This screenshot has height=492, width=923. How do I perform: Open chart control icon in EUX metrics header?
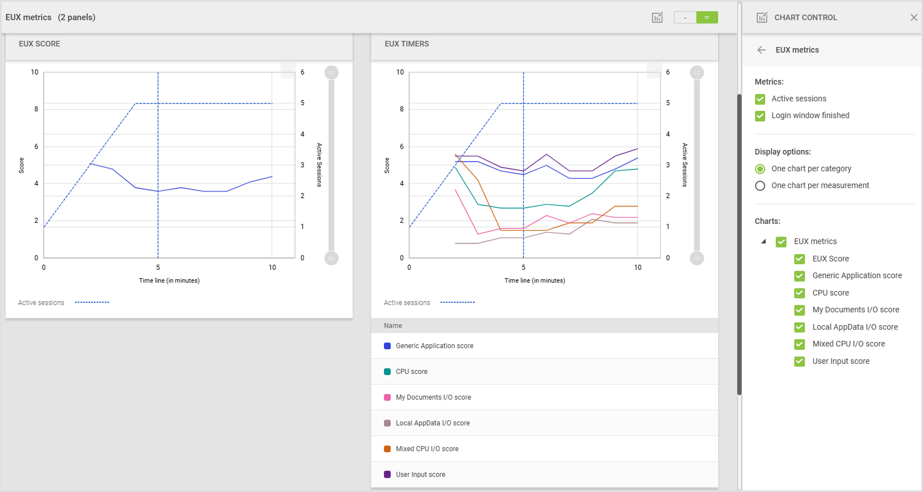(x=657, y=17)
